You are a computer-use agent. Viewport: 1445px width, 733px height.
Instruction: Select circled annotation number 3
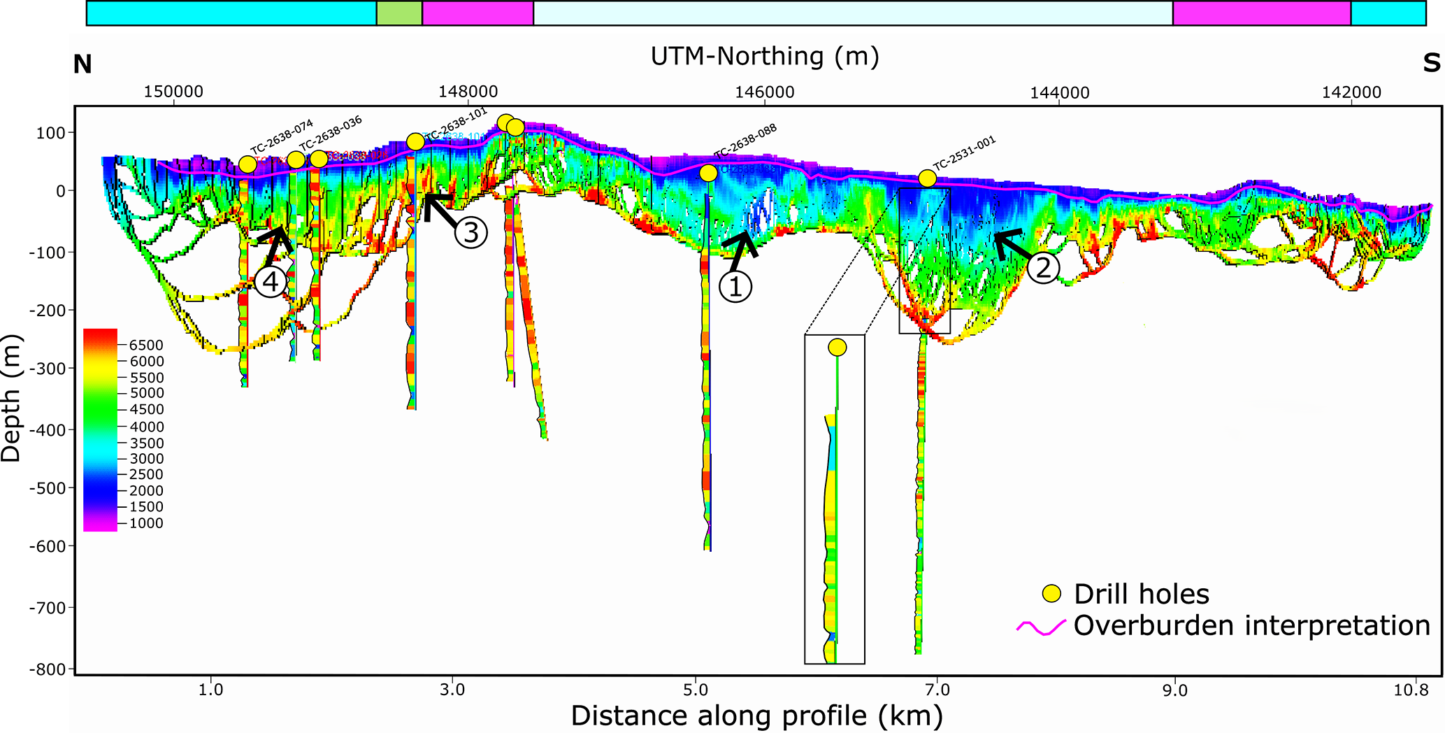coord(471,232)
